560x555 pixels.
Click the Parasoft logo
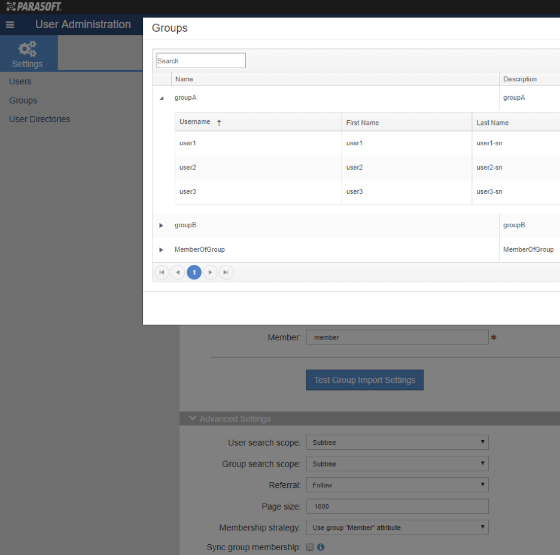pyautogui.click(x=33, y=6)
